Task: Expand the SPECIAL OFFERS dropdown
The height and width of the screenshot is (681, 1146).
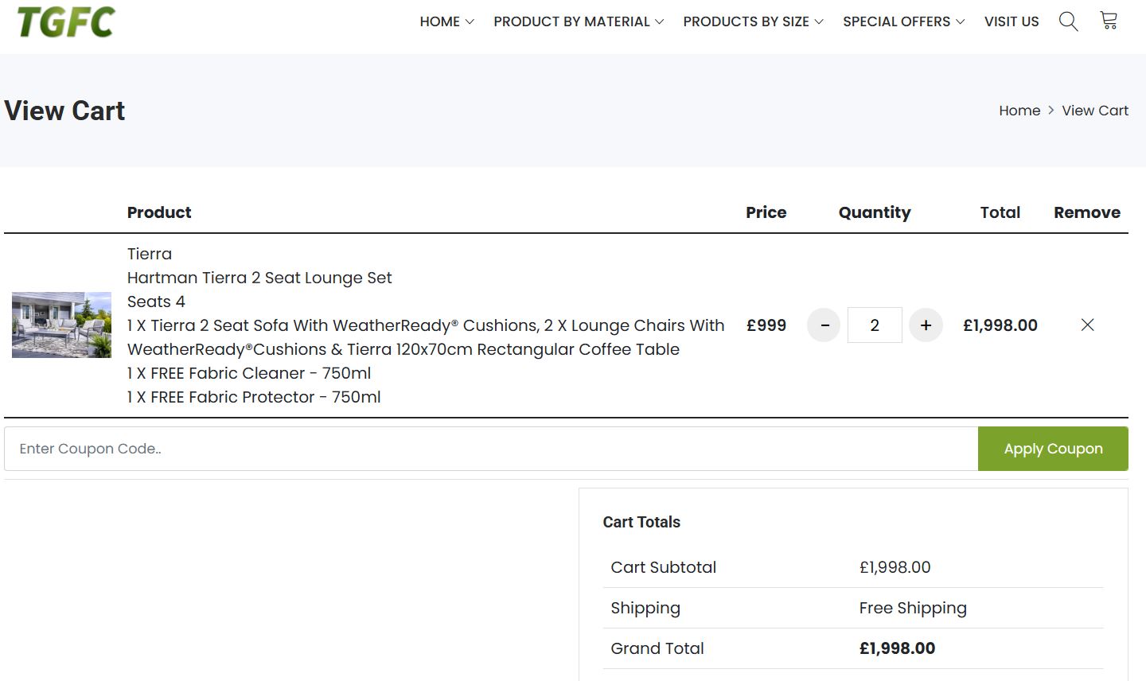Action: point(961,22)
